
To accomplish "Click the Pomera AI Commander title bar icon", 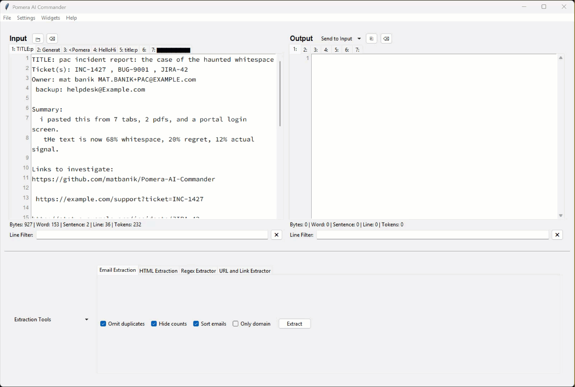I will tap(6, 6).
